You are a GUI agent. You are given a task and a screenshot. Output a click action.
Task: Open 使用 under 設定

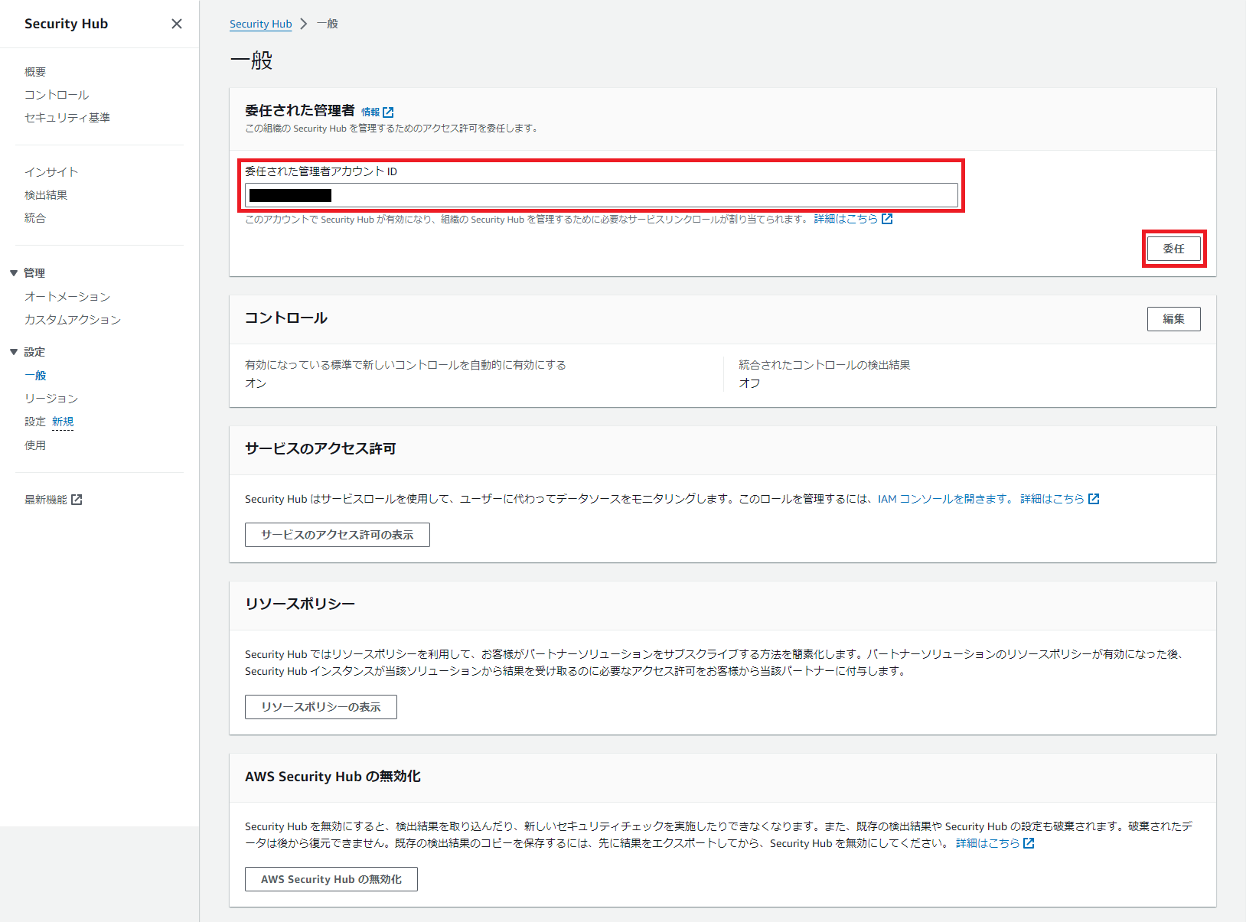35,445
